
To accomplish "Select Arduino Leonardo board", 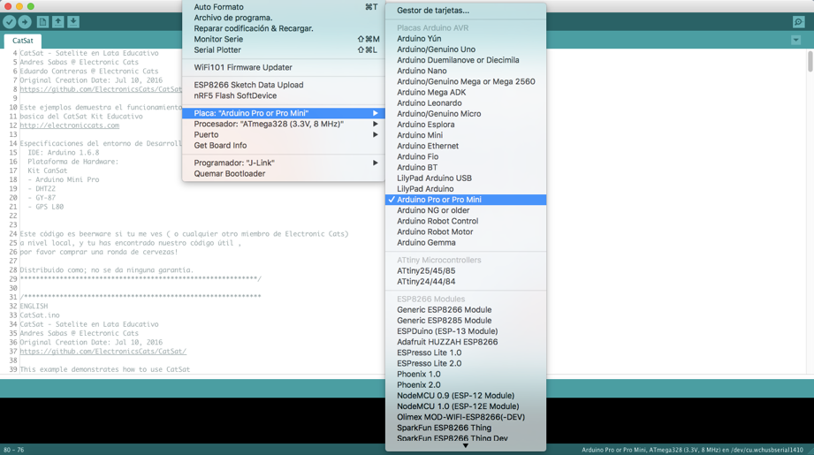I will pos(466,103).
